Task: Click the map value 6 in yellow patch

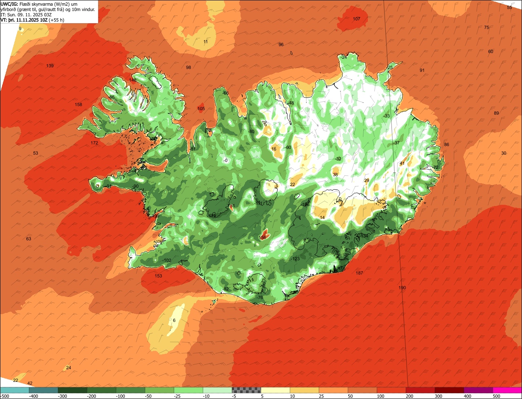Action: click(174, 320)
